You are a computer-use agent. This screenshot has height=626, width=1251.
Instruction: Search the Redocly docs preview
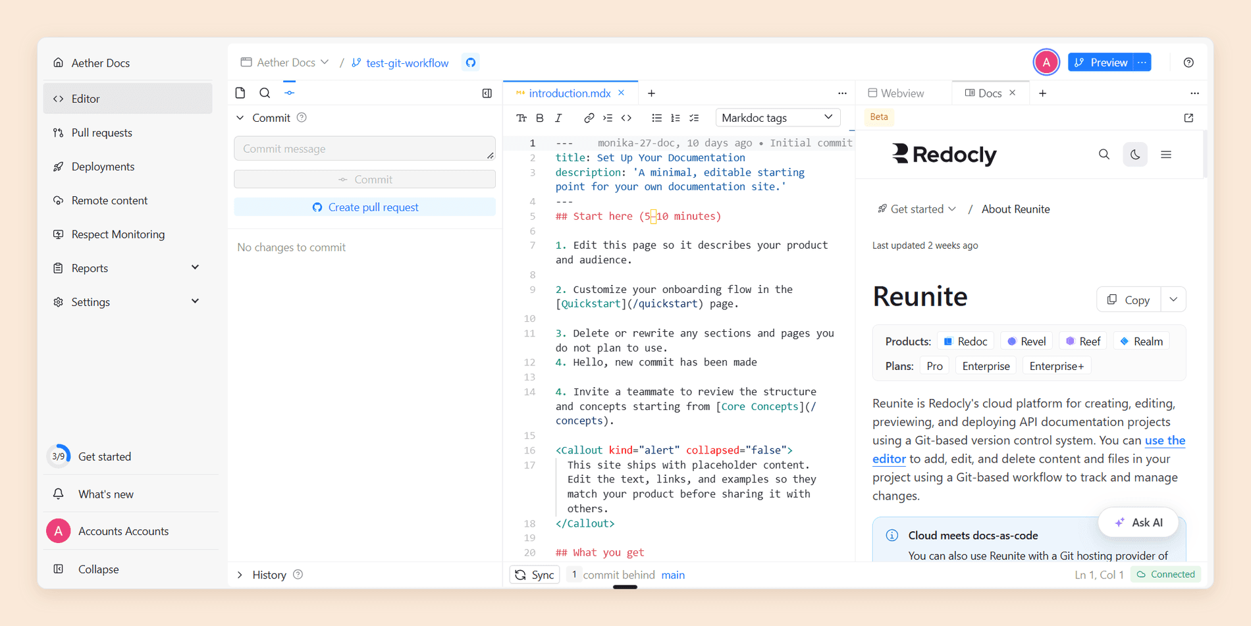point(1104,155)
